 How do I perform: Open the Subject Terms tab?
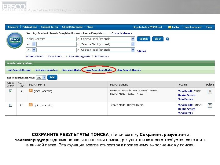[50, 27]
